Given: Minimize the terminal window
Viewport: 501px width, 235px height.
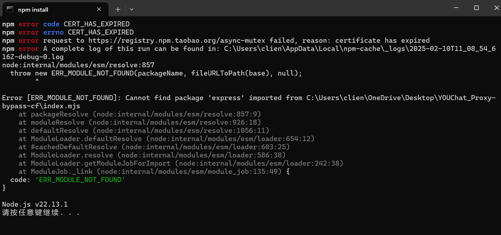Looking at the screenshot, I should (456, 8).
